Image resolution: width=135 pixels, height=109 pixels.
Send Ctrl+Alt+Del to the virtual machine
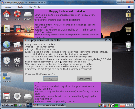tap(35, 7)
